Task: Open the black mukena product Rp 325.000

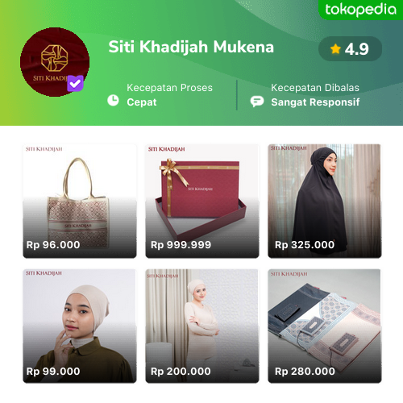Action: coord(325,201)
